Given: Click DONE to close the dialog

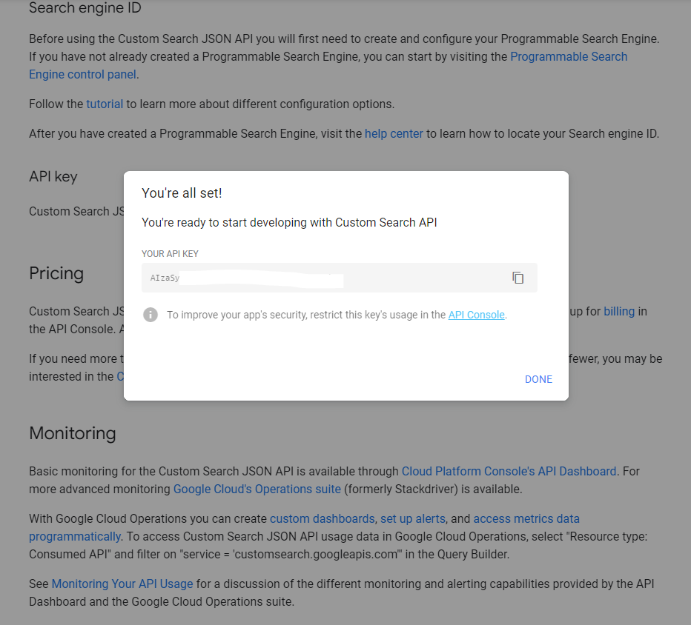Looking at the screenshot, I should click(x=538, y=379).
